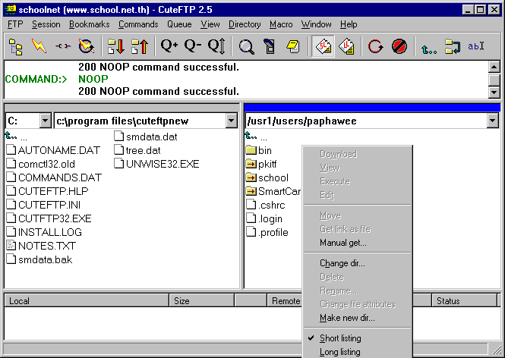This screenshot has width=505, height=358.
Task: Click the Q- remove from queue icon
Action: click(193, 46)
